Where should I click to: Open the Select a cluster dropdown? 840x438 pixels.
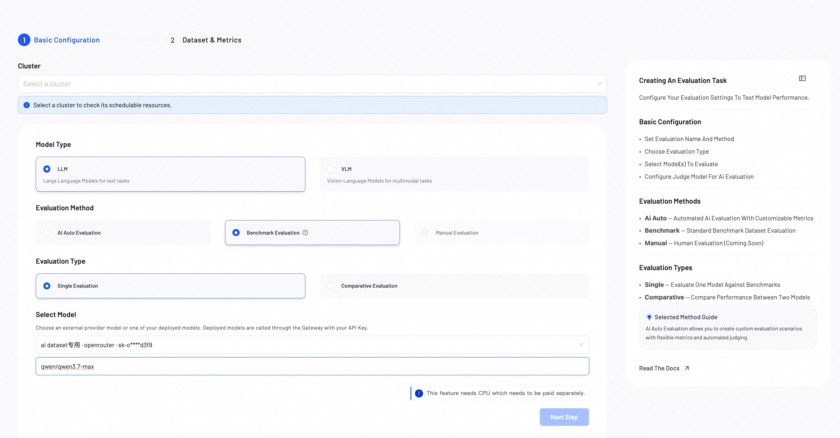[x=312, y=84]
